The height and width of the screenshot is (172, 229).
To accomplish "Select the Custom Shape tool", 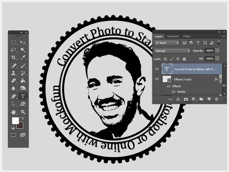I will (23, 104).
